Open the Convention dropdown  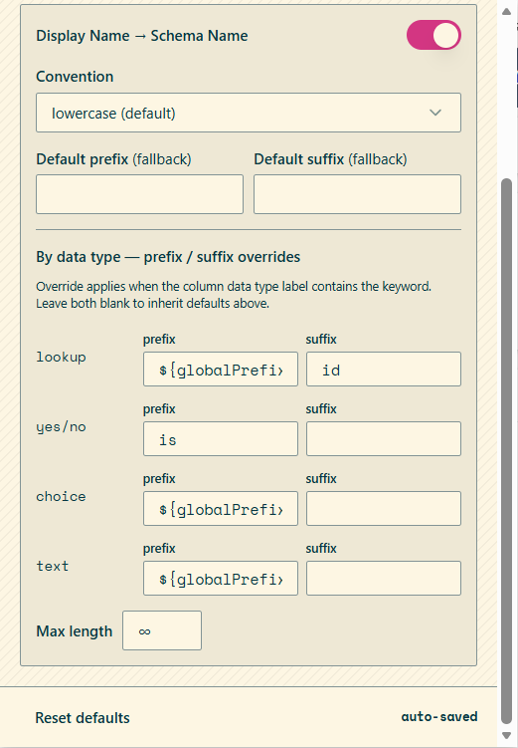[249, 113]
